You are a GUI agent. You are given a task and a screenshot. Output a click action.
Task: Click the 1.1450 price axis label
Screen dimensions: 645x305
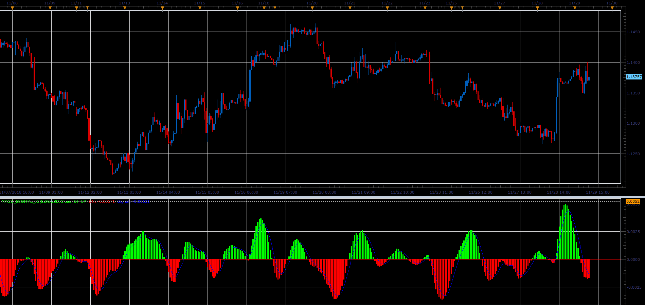(x=633, y=32)
